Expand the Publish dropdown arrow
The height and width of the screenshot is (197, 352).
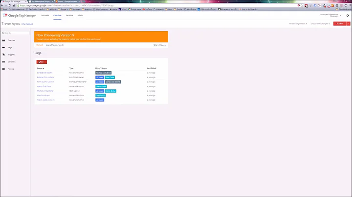(349, 23)
